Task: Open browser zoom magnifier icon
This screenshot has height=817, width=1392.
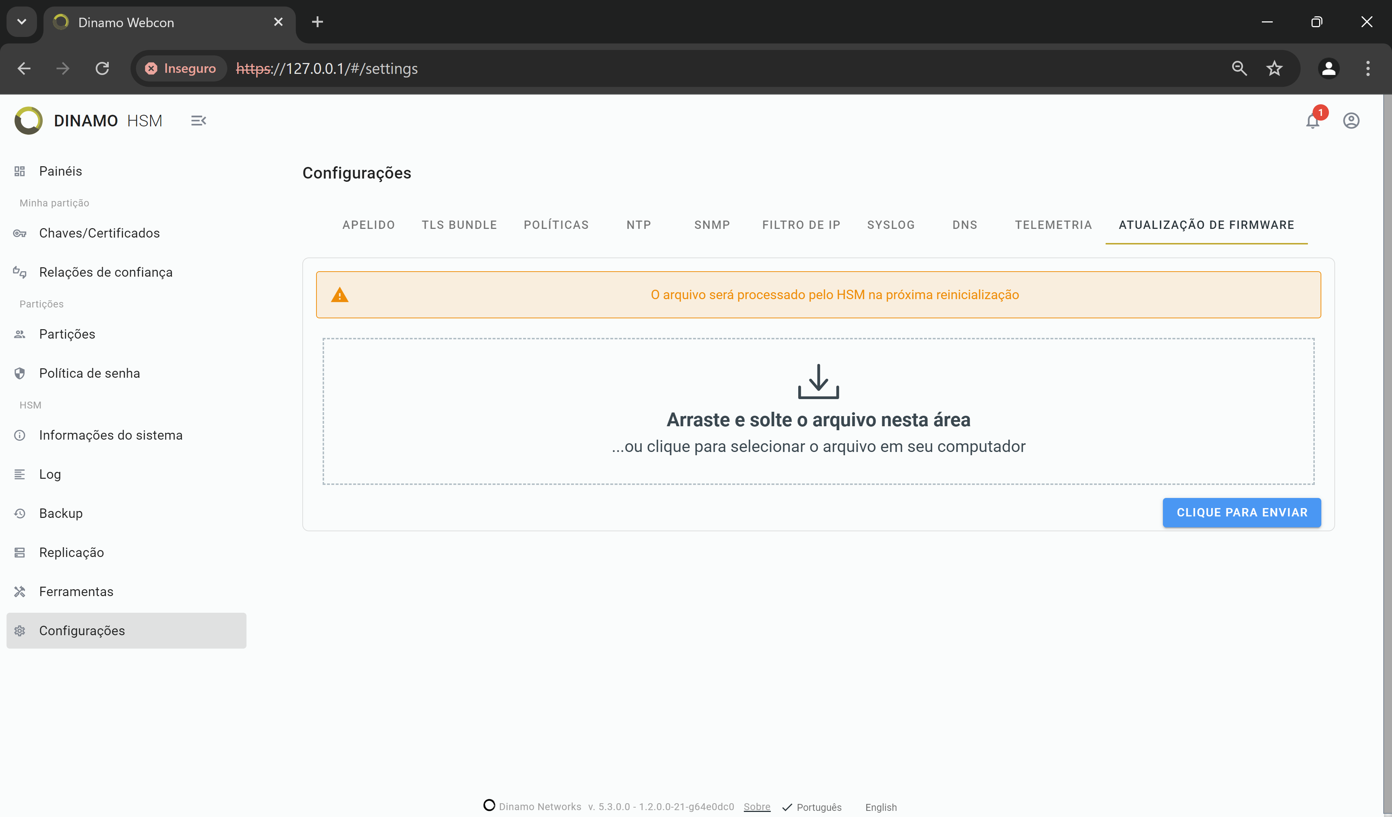Action: click(1239, 68)
